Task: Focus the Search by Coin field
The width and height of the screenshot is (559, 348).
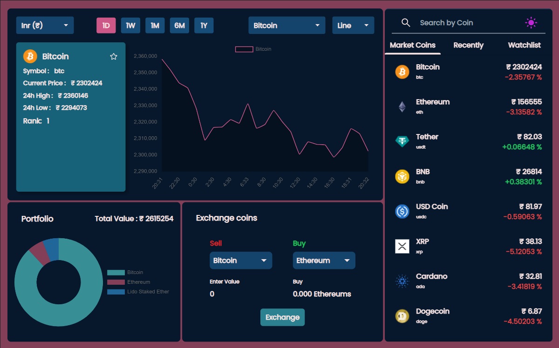Action: click(468, 23)
